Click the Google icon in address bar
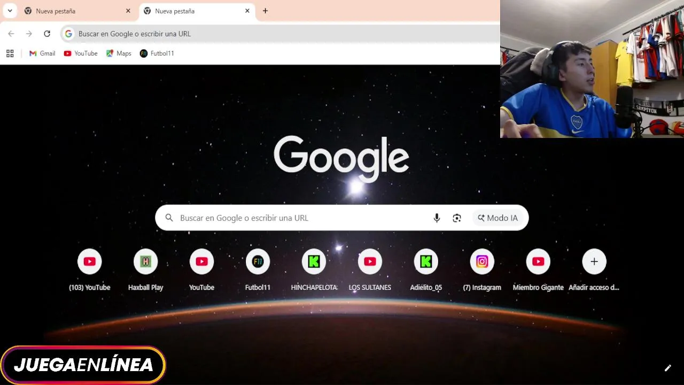The width and height of the screenshot is (684, 385). 68,34
